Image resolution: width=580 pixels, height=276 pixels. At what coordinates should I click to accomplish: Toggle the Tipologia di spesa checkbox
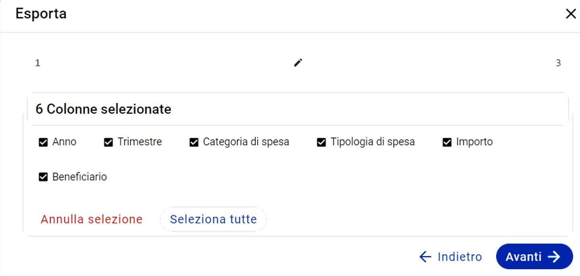point(321,142)
